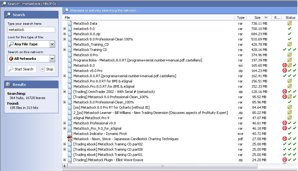The width and height of the screenshot is (298, 171).
Task: Click the 40.72 MB size cell
Action: [x=259, y=134]
